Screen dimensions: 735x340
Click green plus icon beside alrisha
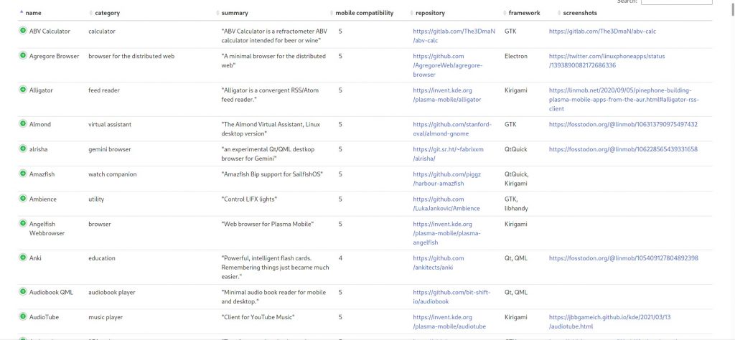[x=22, y=149]
